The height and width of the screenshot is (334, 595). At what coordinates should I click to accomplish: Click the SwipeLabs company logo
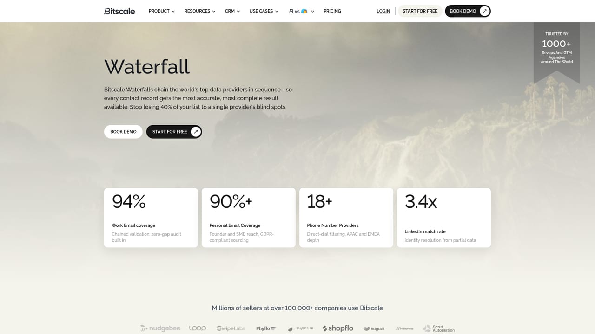pos(231,328)
